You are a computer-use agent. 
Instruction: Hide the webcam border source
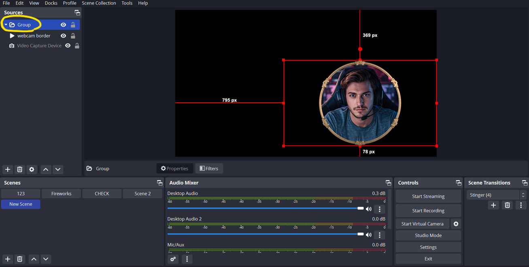coord(63,36)
